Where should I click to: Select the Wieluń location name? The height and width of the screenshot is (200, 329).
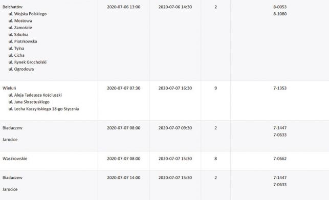pos(9,88)
